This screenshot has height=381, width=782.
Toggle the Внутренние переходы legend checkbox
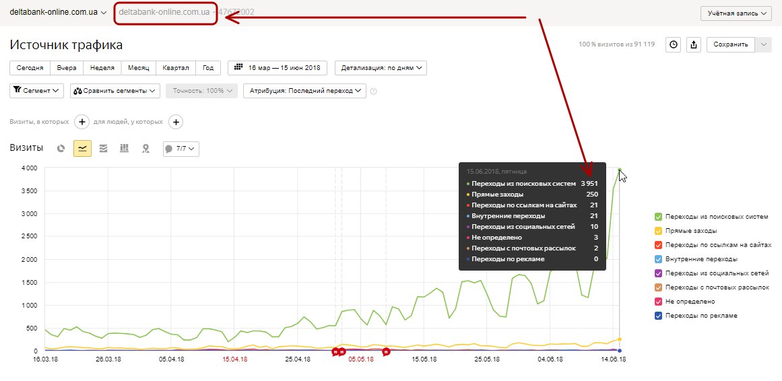658,259
